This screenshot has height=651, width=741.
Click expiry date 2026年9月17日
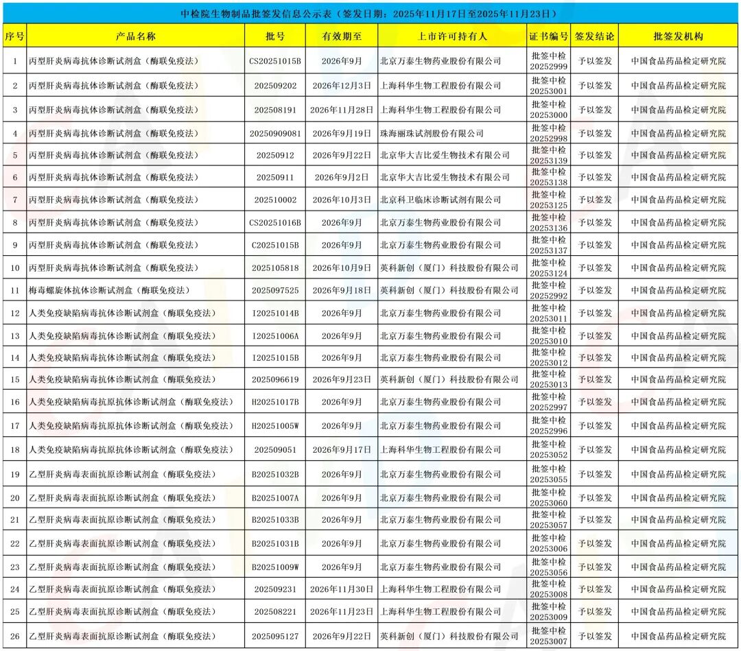(342, 450)
